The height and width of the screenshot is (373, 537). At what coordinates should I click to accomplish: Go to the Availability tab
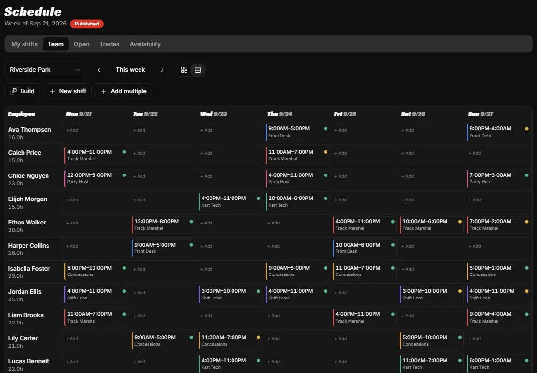[145, 44]
